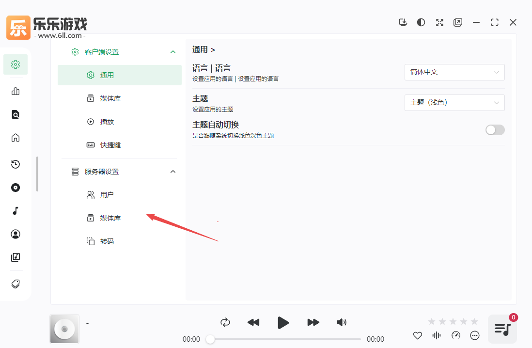Click the pop-out mini window icon

click(458, 22)
